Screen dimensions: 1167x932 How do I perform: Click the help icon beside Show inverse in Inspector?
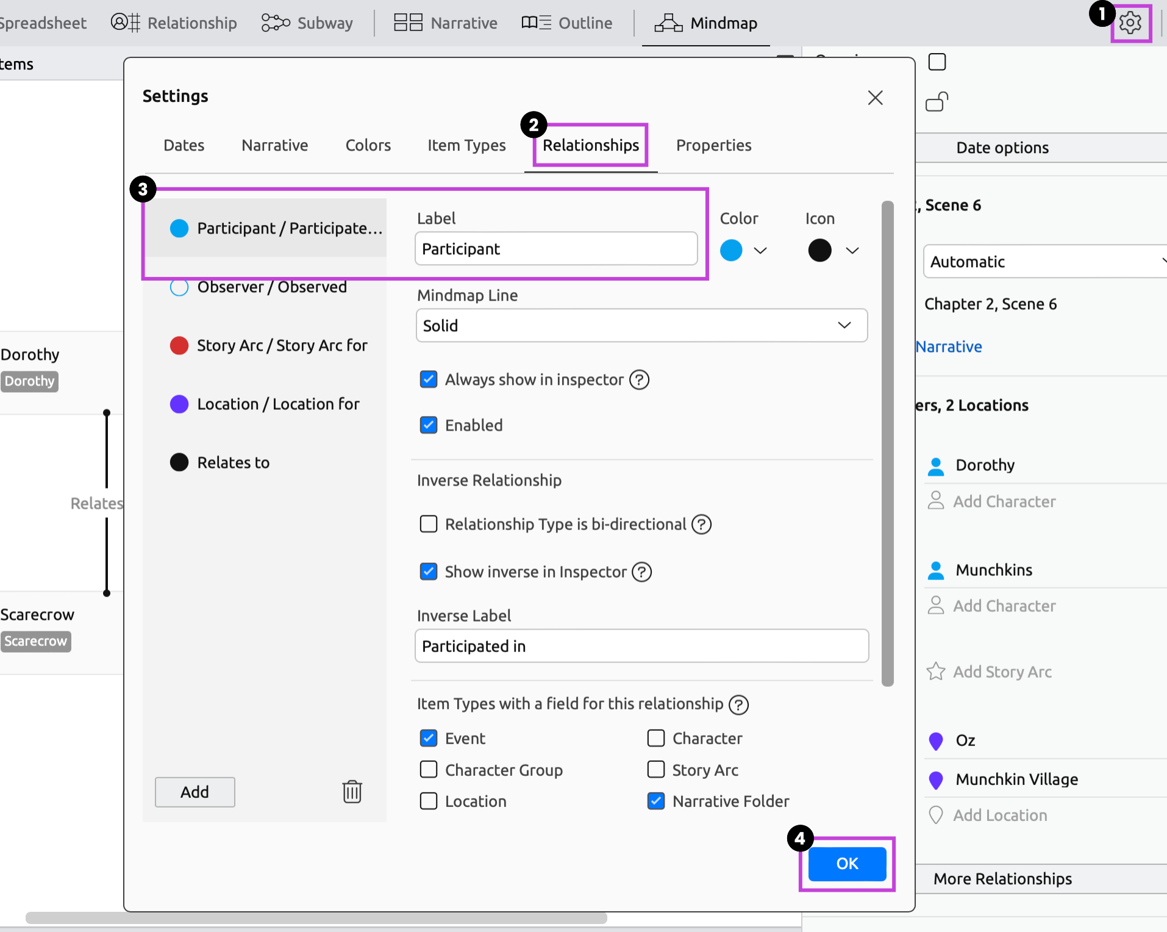[x=641, y=572]
